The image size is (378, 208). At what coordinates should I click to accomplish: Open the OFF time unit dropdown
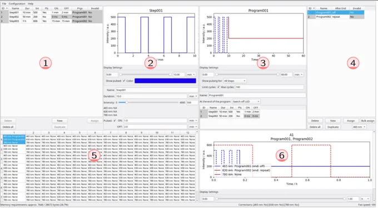pos(193,127)
